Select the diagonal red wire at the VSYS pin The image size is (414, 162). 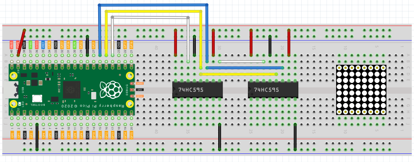pyautogui.click(x=21, y=43)
